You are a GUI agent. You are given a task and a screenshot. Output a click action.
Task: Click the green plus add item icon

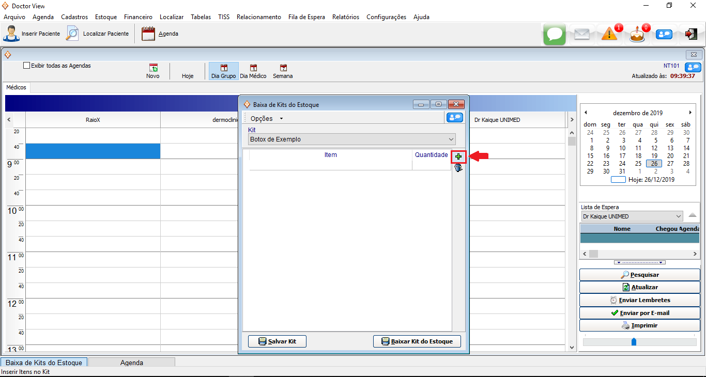458,156
